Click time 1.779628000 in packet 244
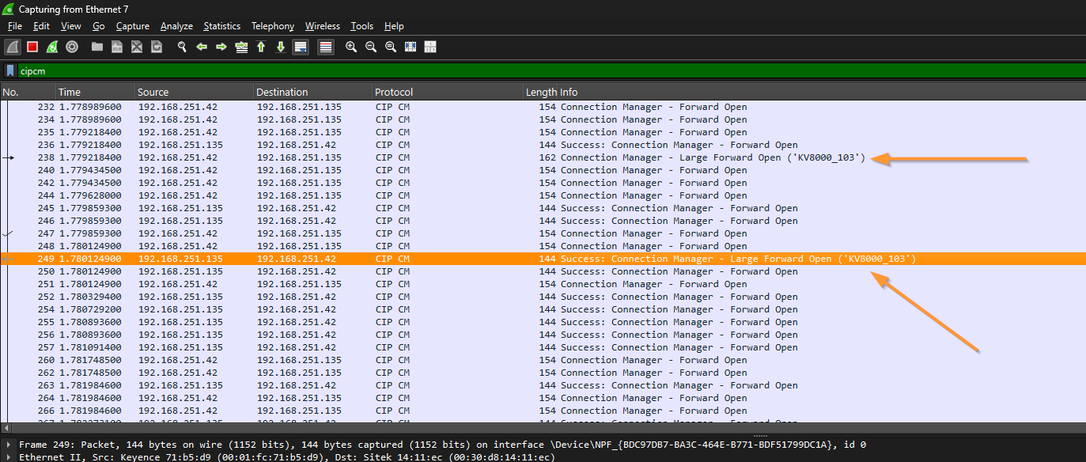The width and height of the screenshot is (1086, 462). pyautogui.click(x=90, y=195)
